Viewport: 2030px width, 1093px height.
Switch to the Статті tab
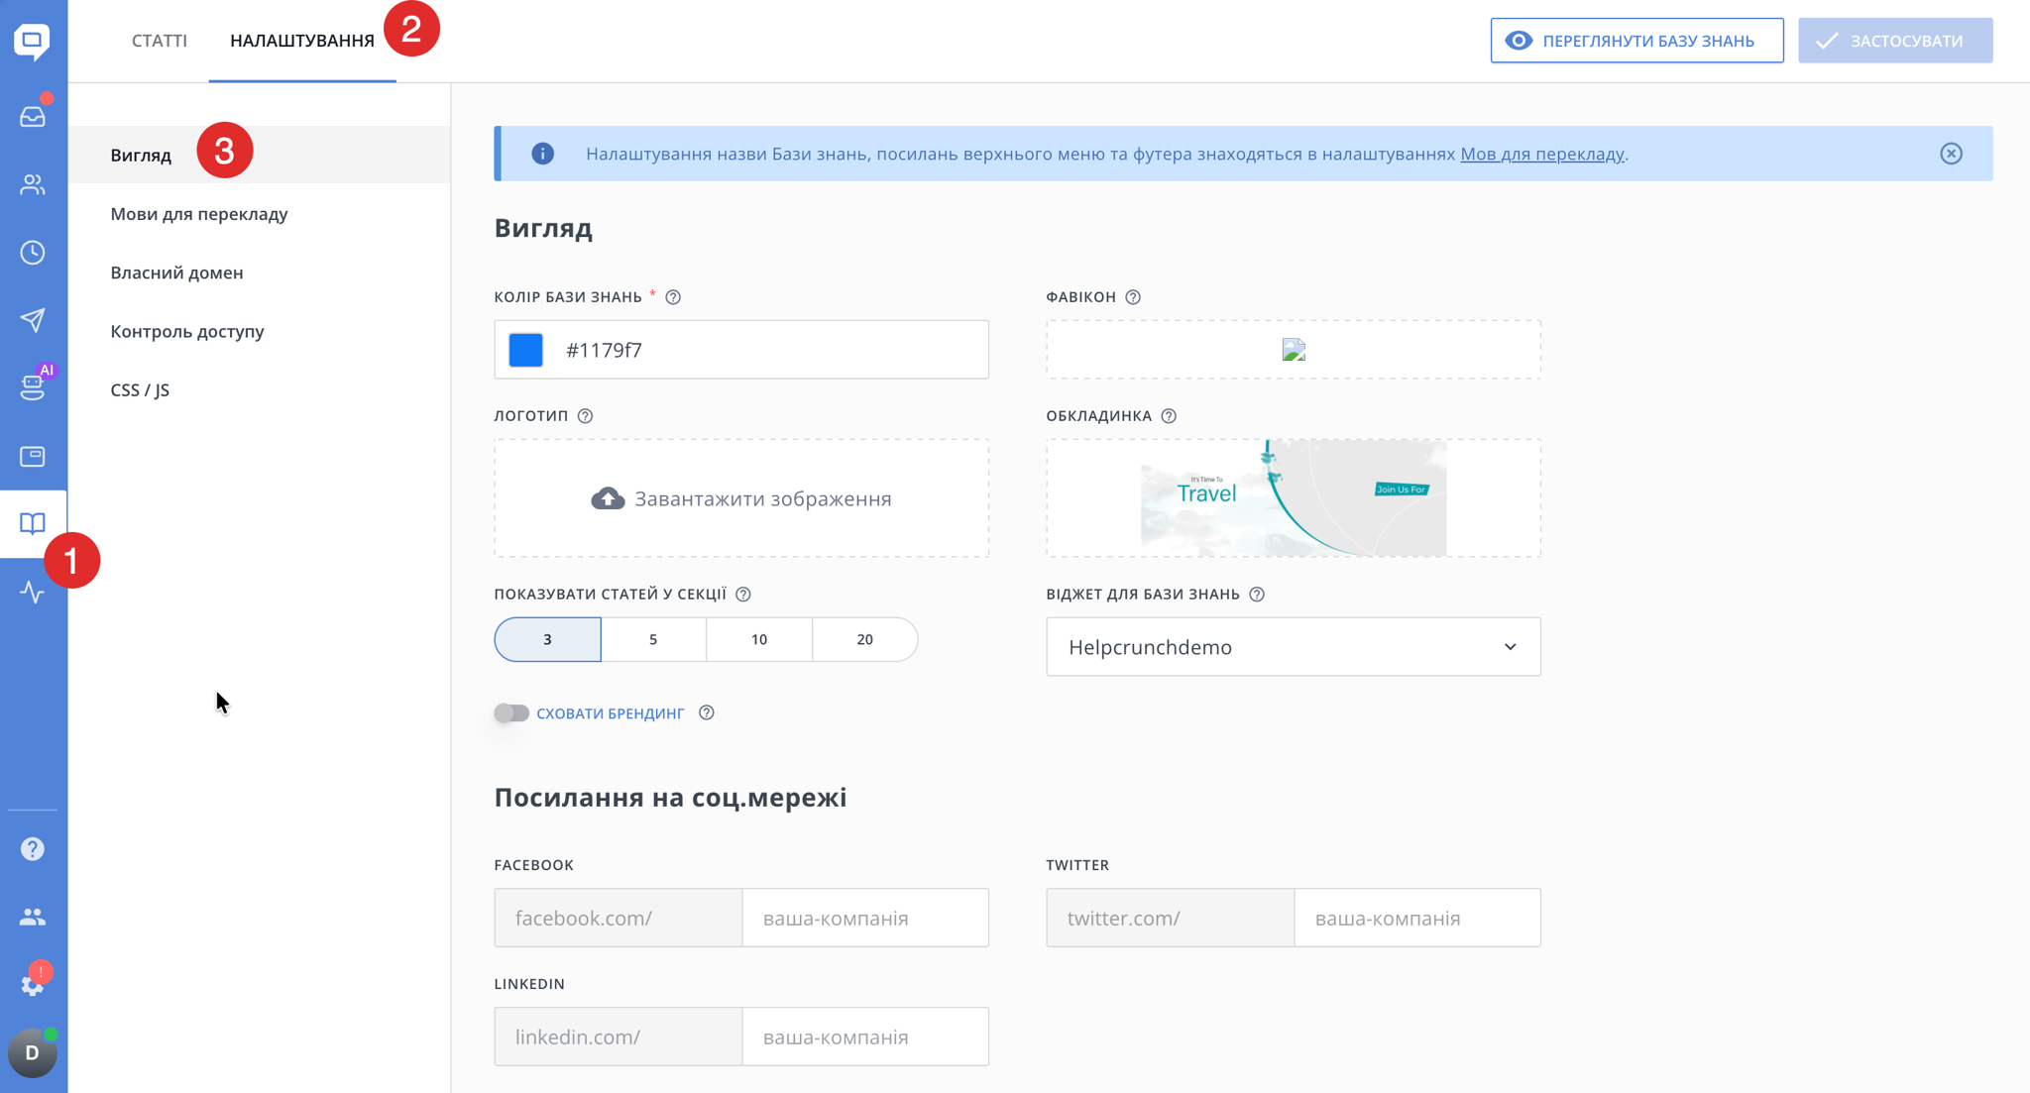[x=160, y=41]
